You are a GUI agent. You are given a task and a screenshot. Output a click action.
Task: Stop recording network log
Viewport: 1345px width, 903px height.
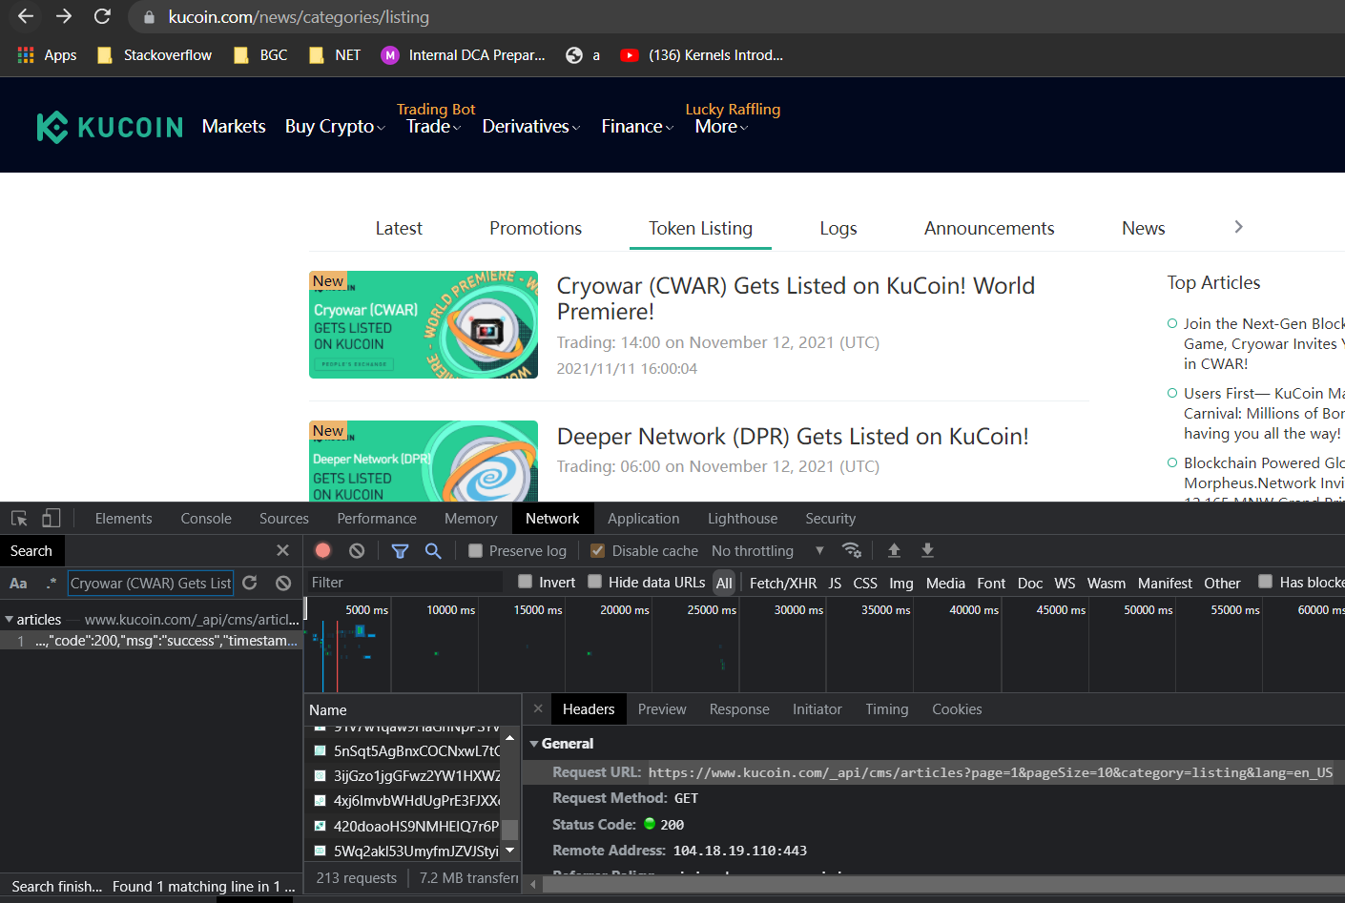pyautogui.click(x=323, y=550)
